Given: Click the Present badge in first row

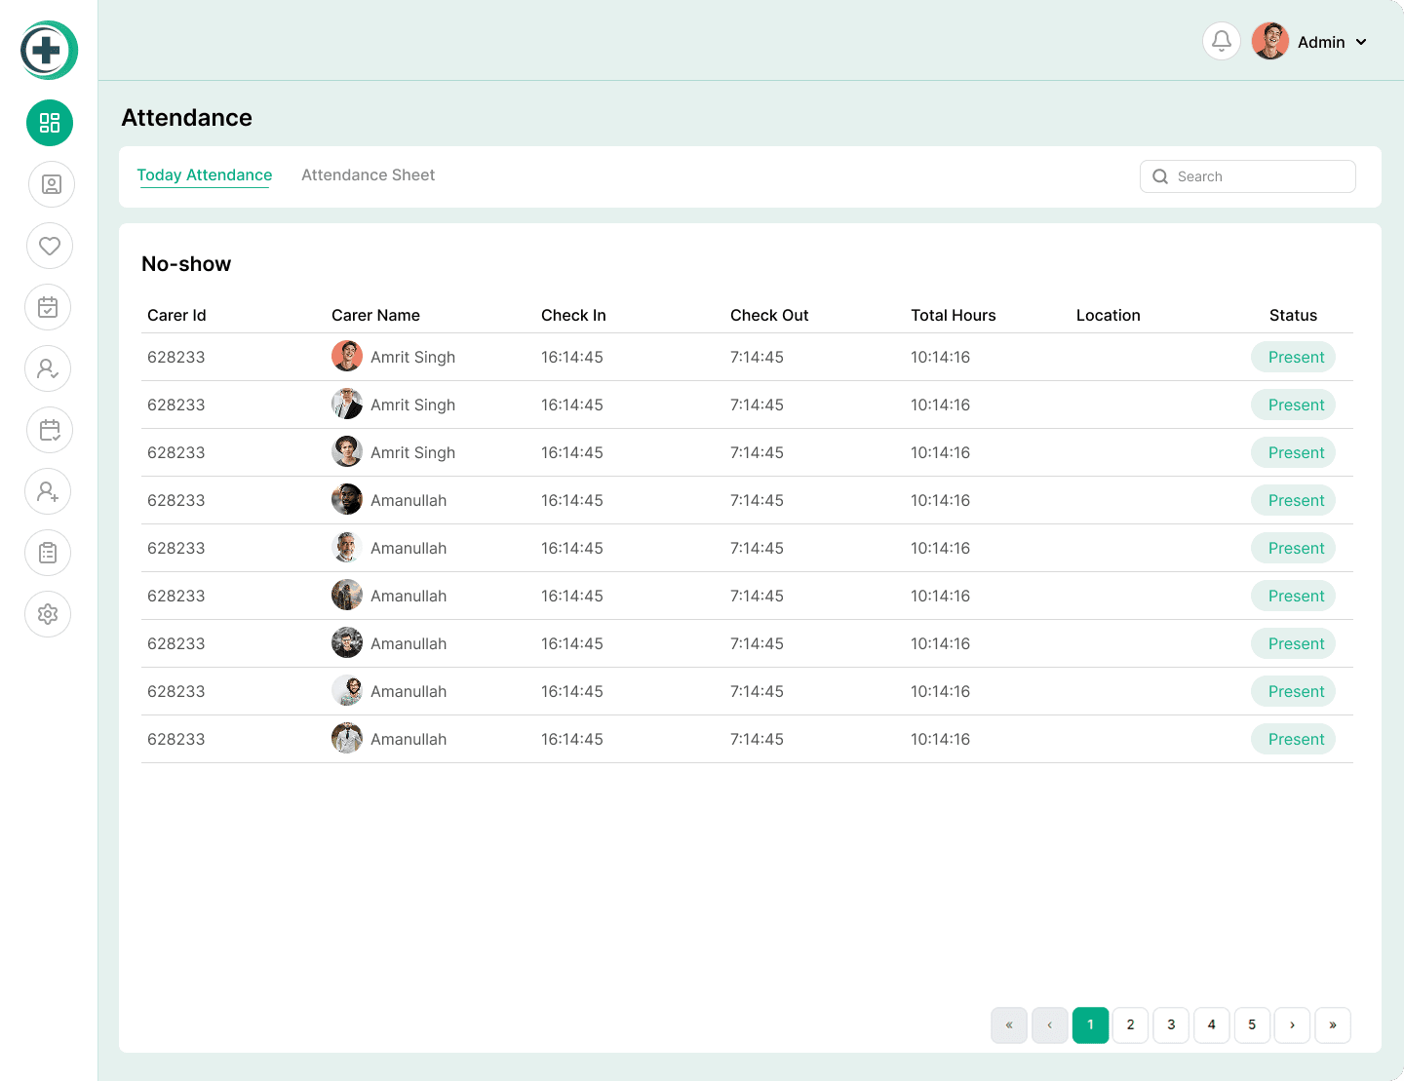Looking at the screenshot, I should (1293, 357).
